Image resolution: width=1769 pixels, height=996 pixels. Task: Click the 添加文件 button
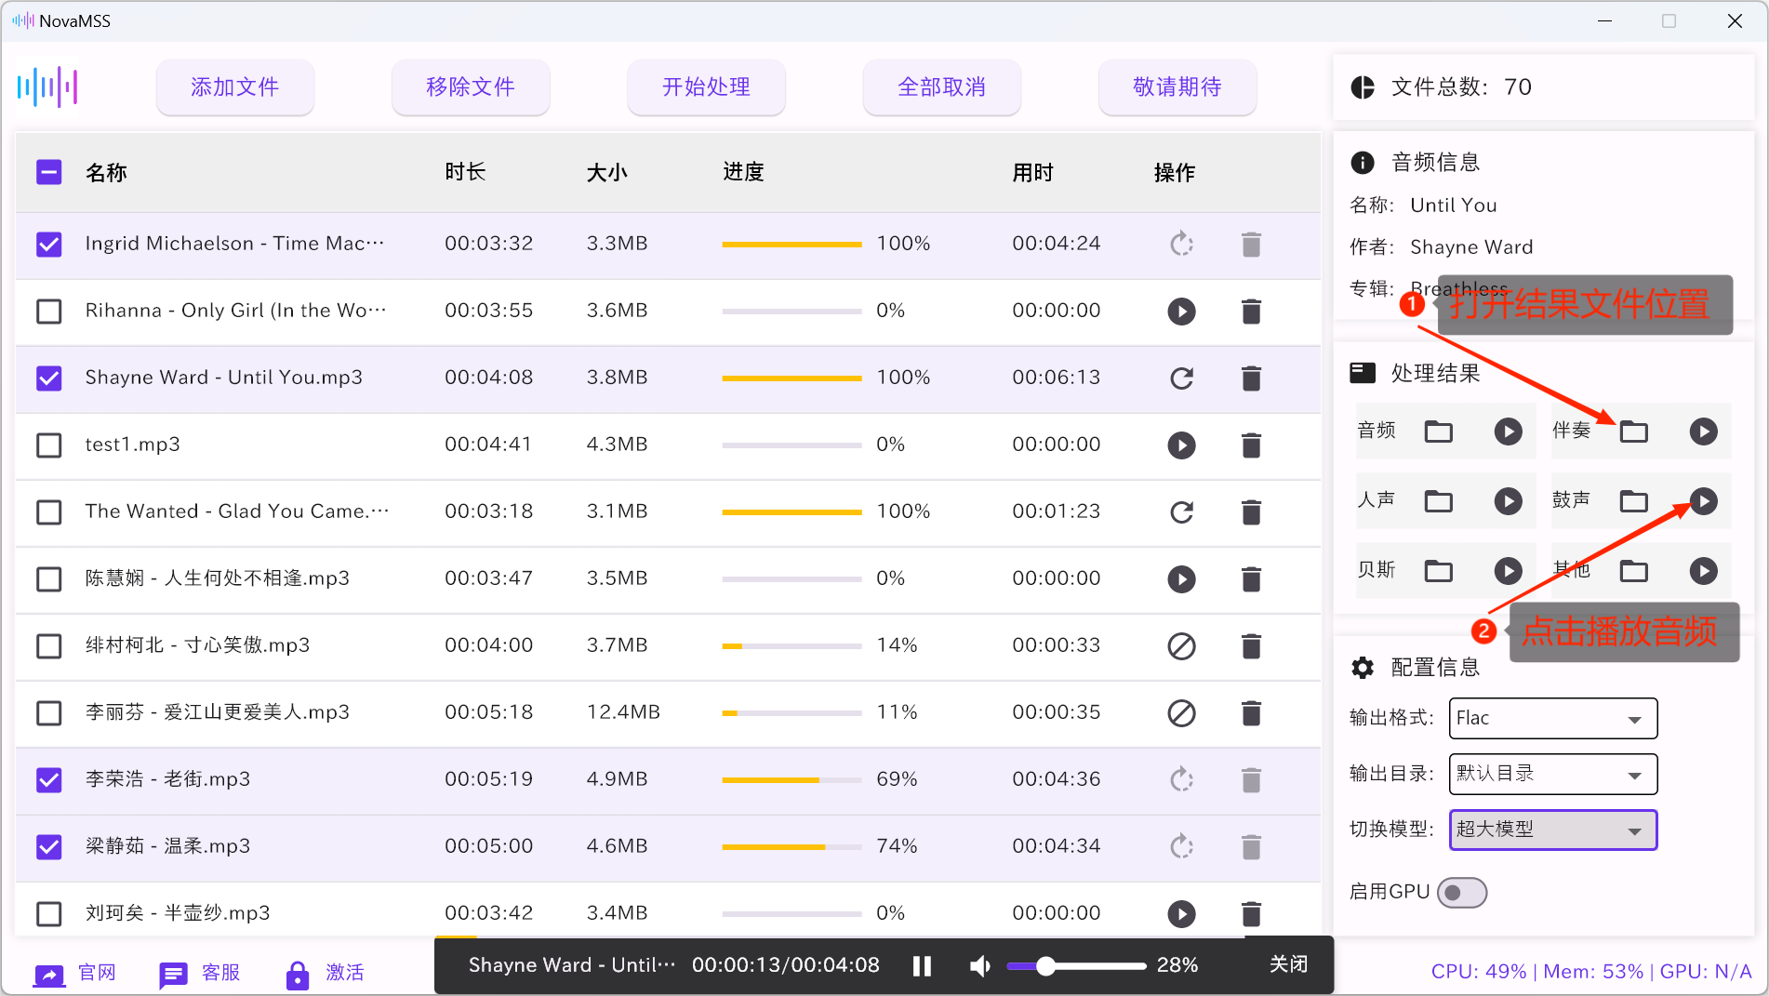[234, 86]
